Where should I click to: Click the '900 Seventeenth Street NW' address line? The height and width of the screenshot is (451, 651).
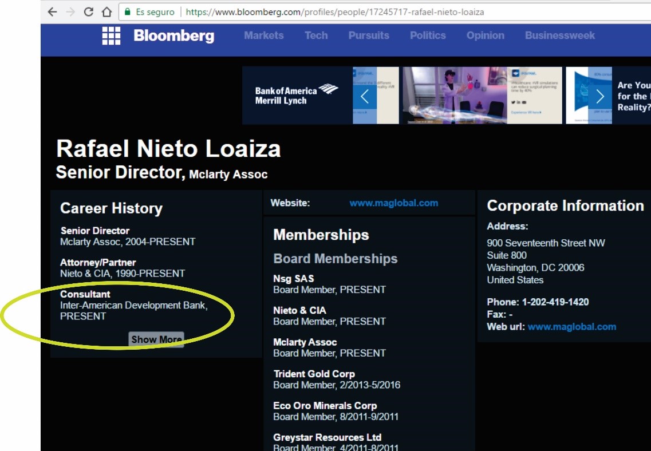pos(546,243)
